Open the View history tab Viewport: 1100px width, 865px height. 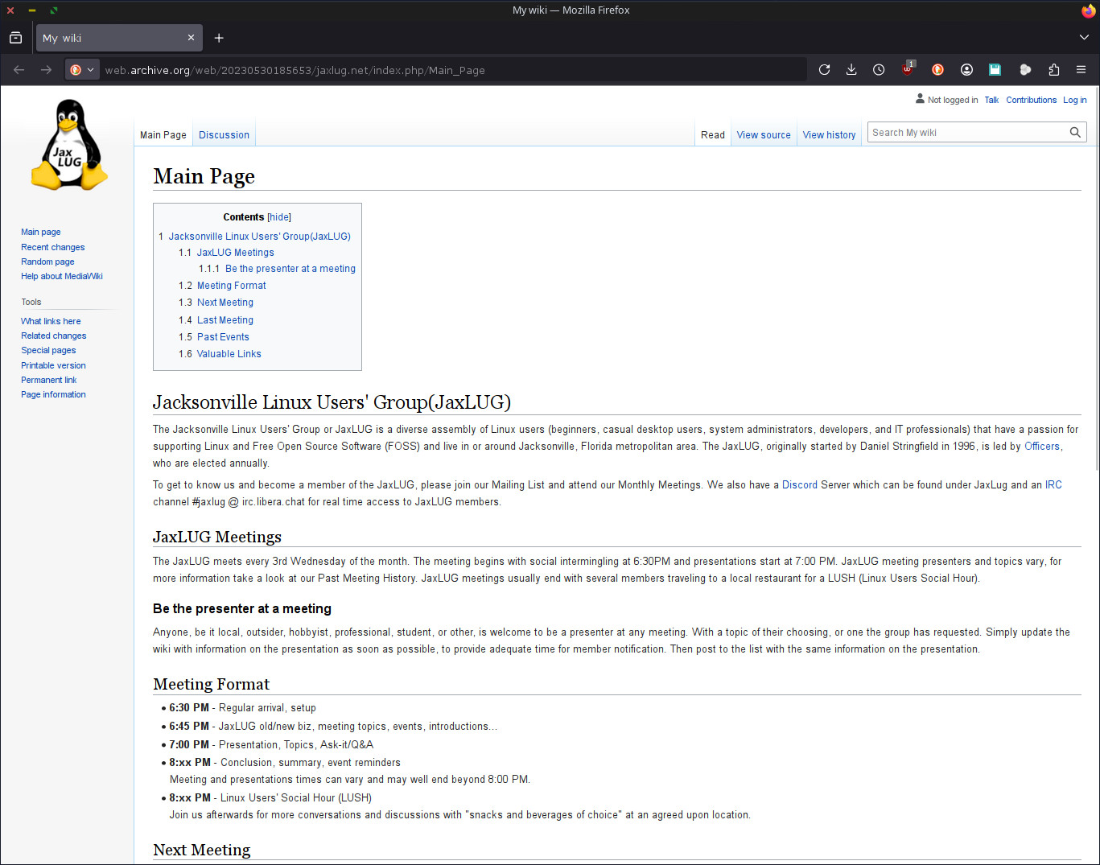coord(829,135)
